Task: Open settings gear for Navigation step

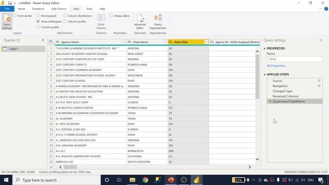Action: [319, 86]
